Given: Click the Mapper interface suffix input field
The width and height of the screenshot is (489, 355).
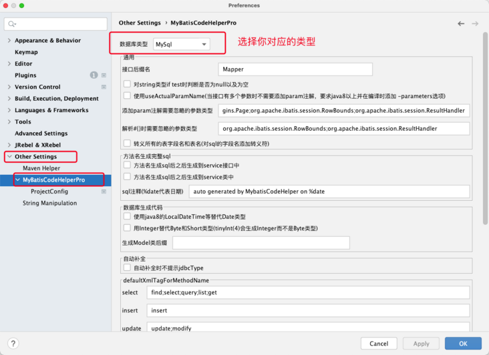Looking at the screenshot, I should (295, 69).
